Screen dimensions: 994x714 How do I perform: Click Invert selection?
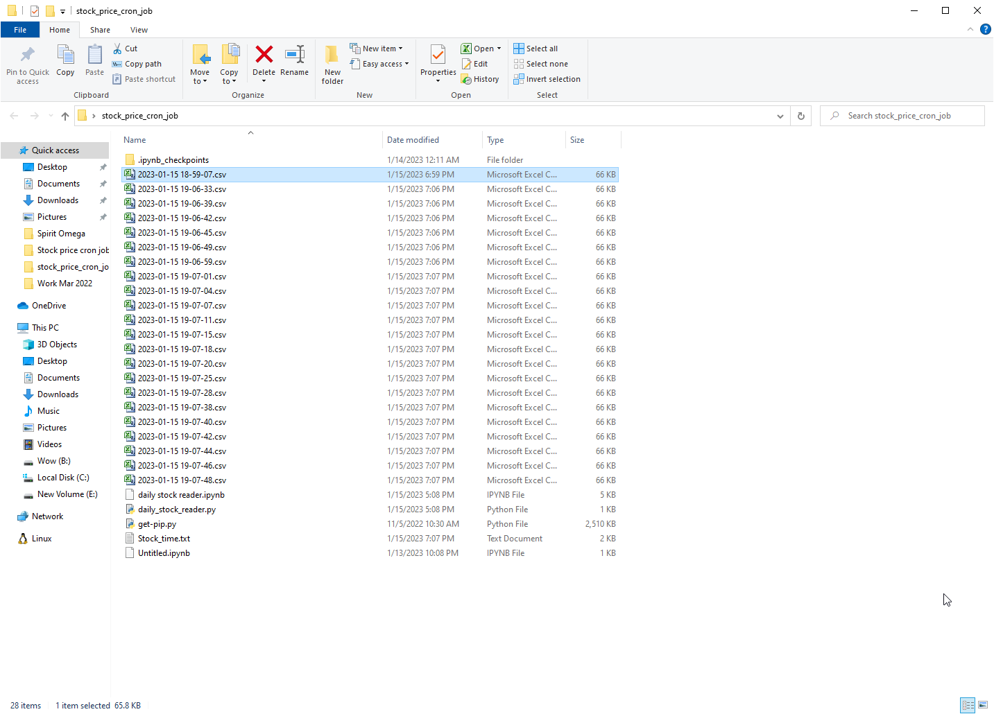pos(547,79)
